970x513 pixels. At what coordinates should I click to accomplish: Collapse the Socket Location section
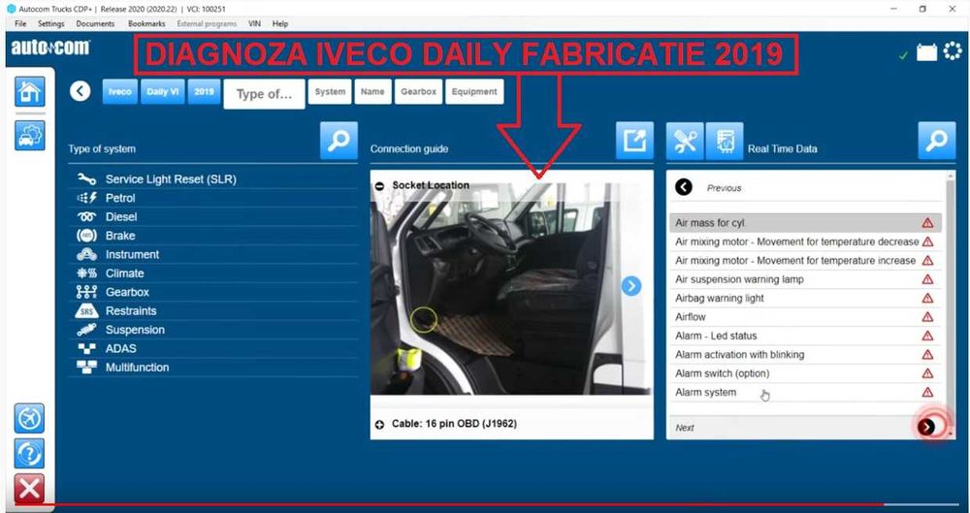pyautogui.click(x=380, y=185)
